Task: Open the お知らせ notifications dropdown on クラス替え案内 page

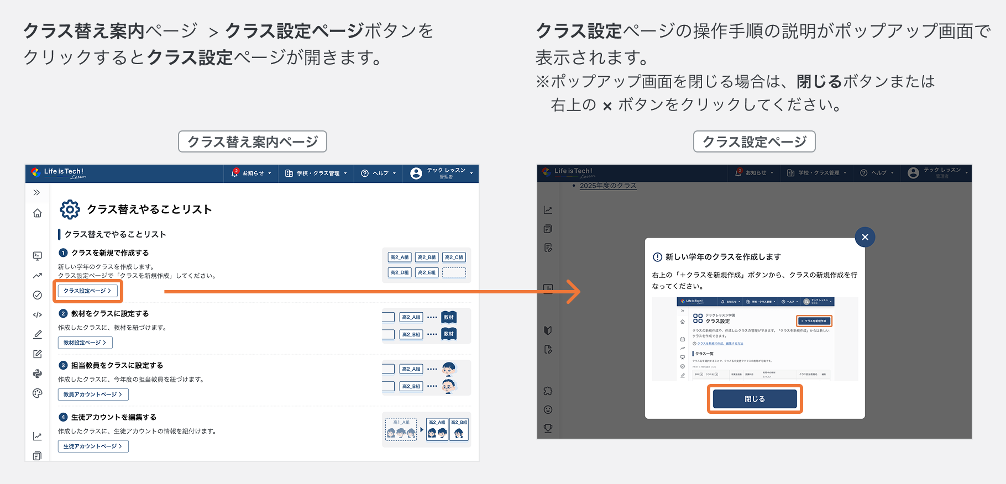Action: coord(252,173)
